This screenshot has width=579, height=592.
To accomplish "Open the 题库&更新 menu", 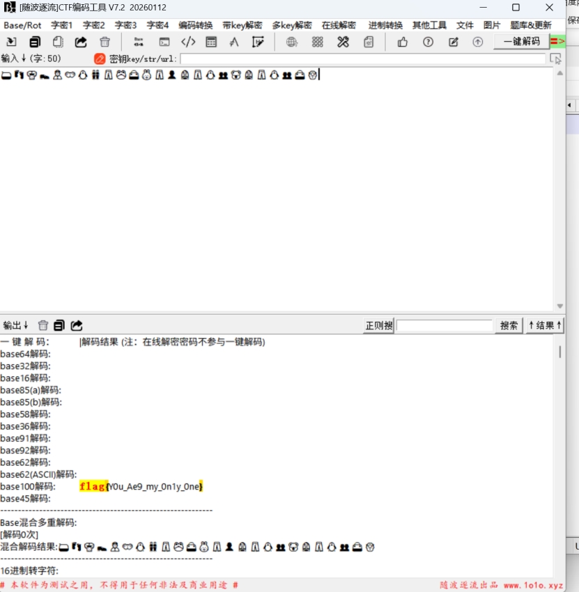I will pyautogui.click(x=531, y=25).
